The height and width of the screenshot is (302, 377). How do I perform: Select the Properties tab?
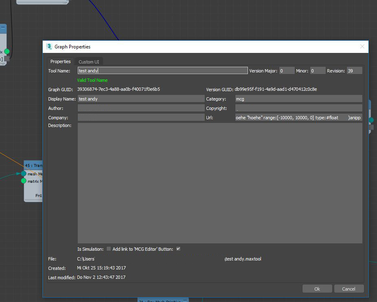(x=60, y=61)
